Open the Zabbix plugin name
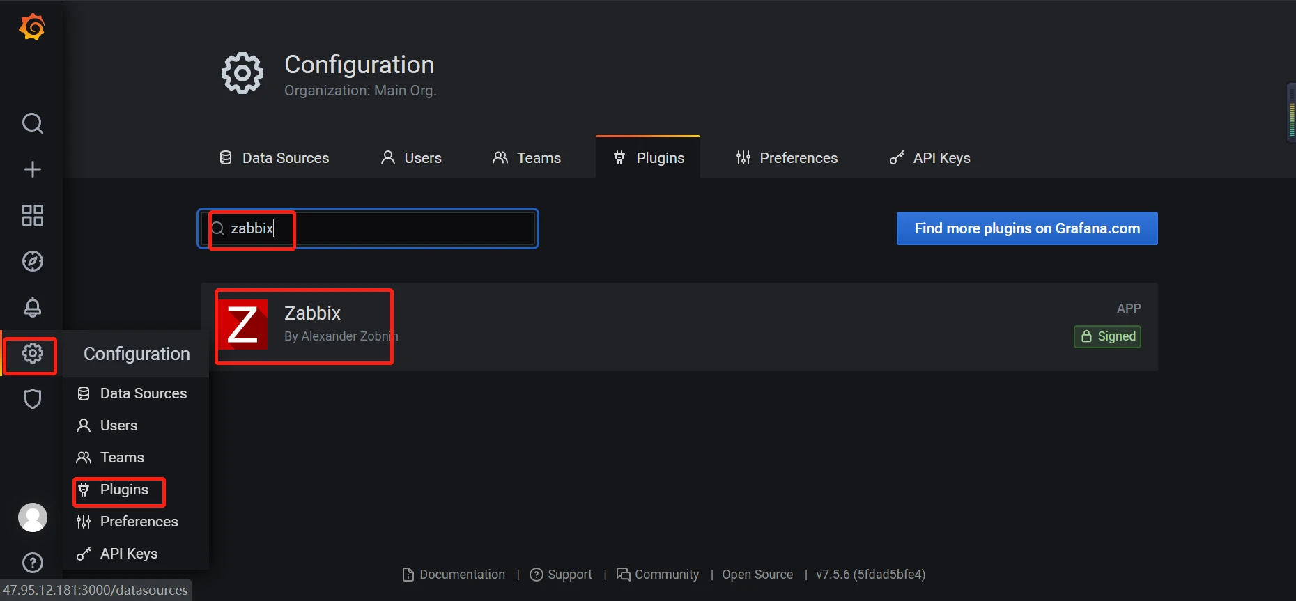The image size is (1296, 601). tap(312, 313)
